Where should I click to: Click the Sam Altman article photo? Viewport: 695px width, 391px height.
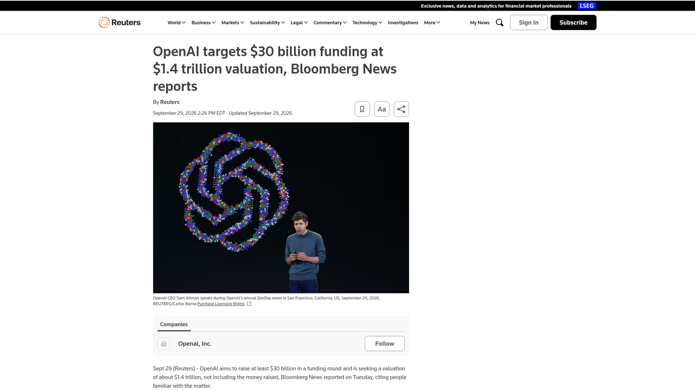281,207
